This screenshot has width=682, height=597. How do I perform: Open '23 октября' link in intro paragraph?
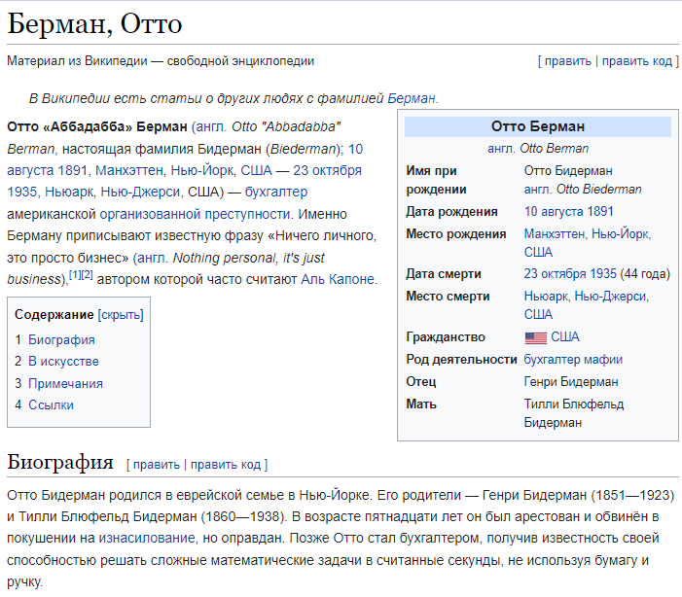click(327, 170)
